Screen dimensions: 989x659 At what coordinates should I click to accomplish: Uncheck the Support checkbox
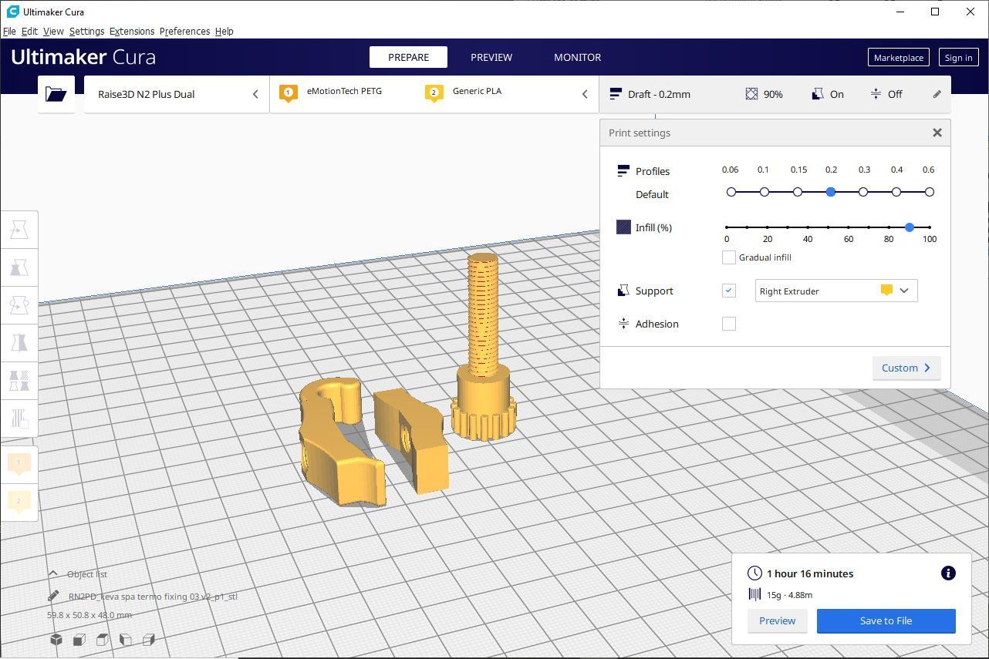[728, 291]
